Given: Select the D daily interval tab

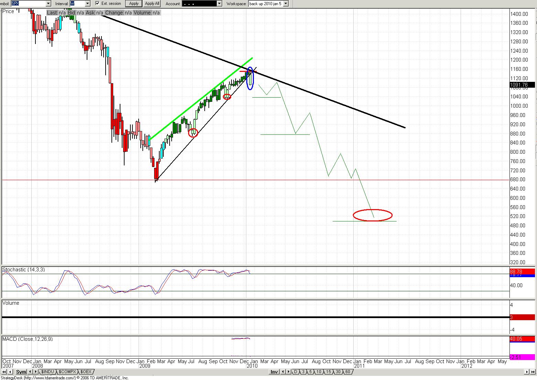Looking at the screenshot, I should (x=295, y=372).
